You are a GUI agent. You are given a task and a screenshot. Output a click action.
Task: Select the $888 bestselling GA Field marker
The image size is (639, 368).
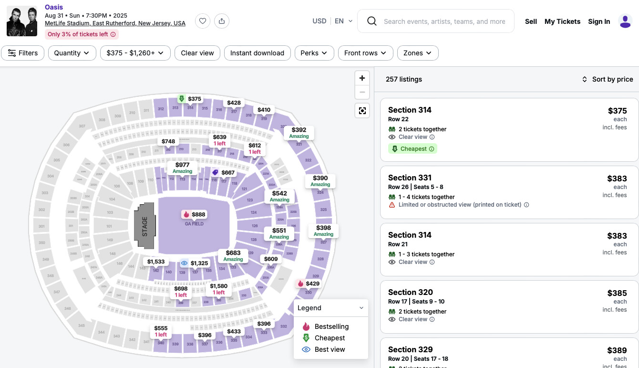tap(194, 214)
